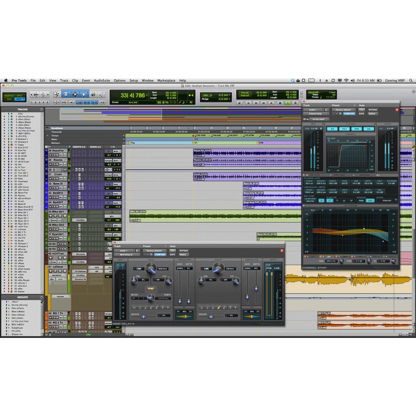Toggle the DYN module in Channel Strip
This screenshot has height=416, width=416.
pyautogui.click(x=356, y=129)
